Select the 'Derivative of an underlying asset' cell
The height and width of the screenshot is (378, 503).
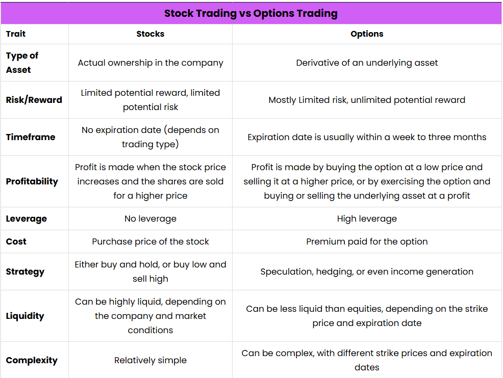[367, 63]
